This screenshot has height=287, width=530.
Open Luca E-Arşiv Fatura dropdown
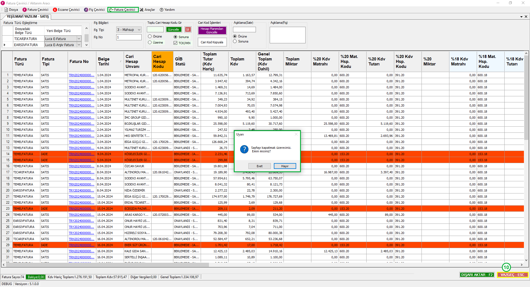79,45
